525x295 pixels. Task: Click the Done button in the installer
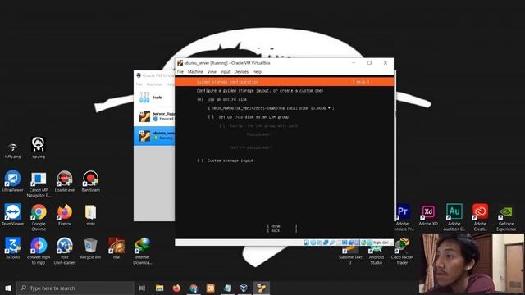[x=282, y=226]
